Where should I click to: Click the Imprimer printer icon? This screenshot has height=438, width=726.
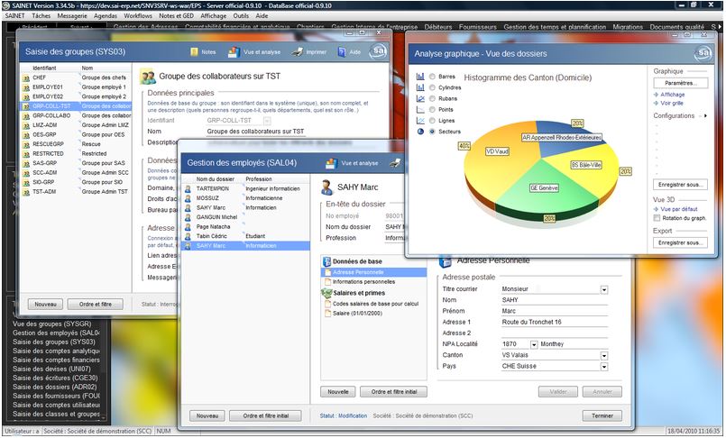[x=297, y=53]
